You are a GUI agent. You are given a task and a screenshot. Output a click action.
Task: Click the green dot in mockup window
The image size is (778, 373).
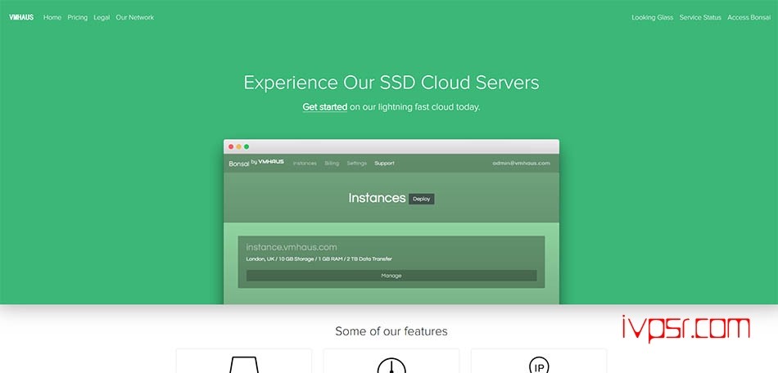click(x=247, y=146)
